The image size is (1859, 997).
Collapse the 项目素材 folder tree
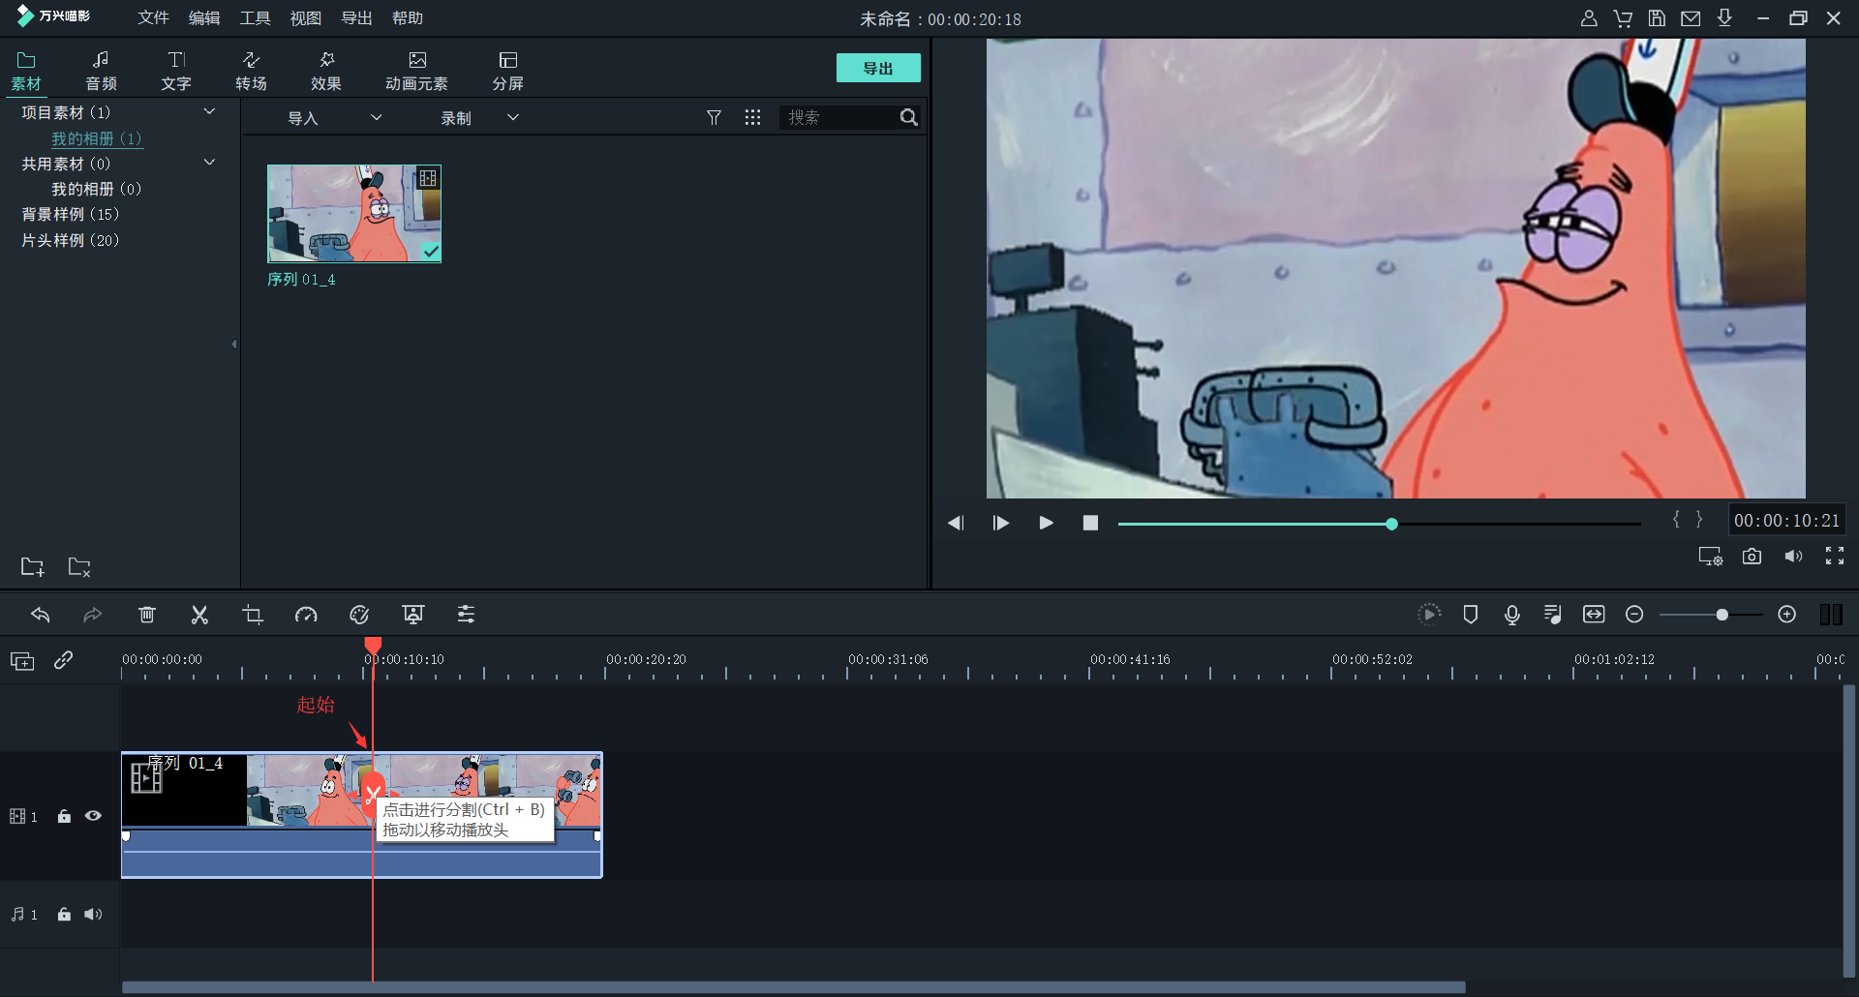(x=209, y=112)
